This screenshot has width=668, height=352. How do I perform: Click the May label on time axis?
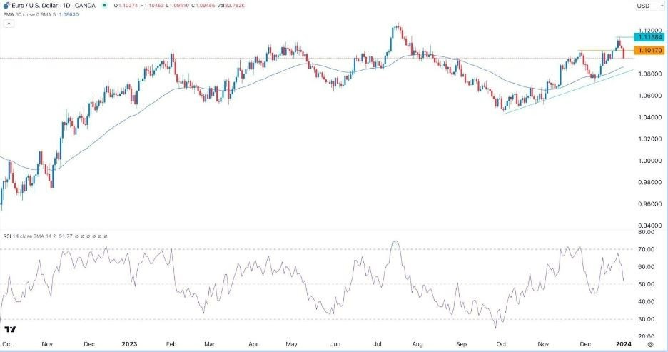291,344
